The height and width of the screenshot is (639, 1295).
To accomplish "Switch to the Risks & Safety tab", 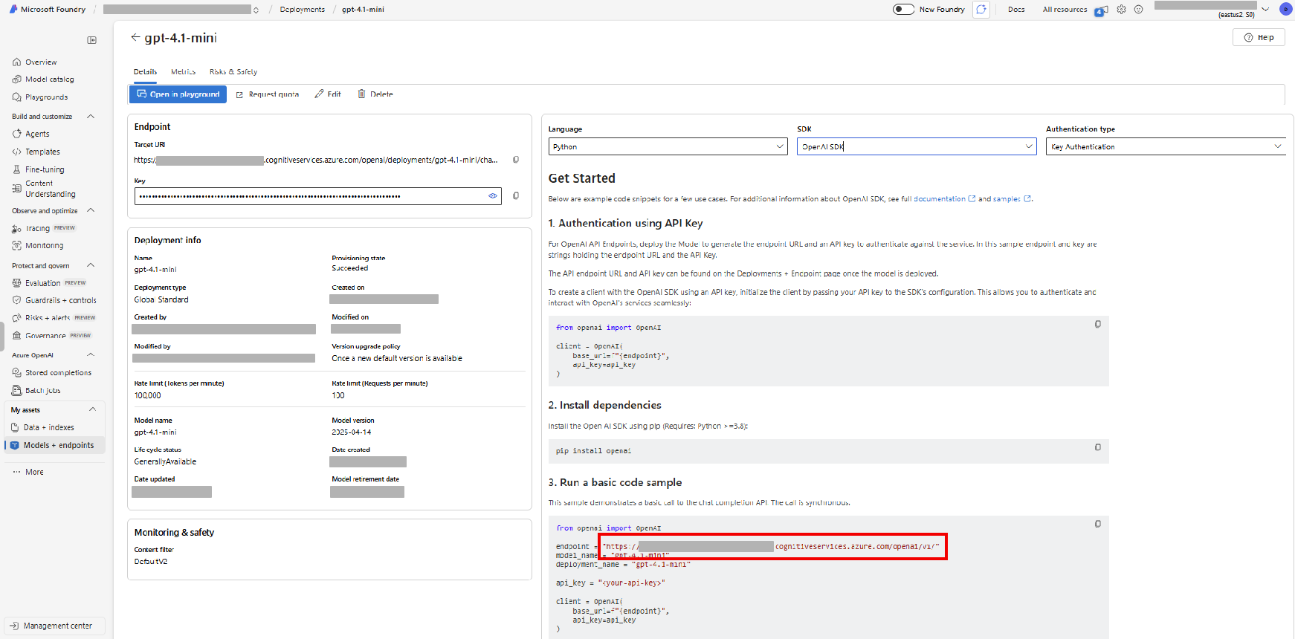I will [x=233, y=72].
